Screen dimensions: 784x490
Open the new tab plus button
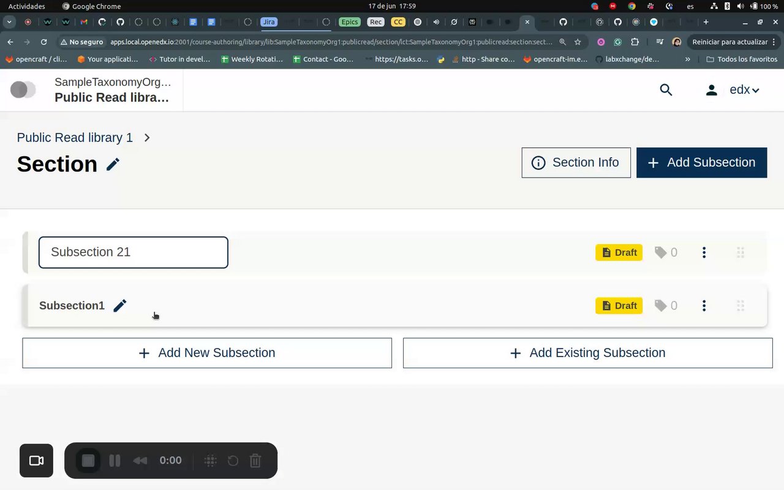click(x=706, y=22)
